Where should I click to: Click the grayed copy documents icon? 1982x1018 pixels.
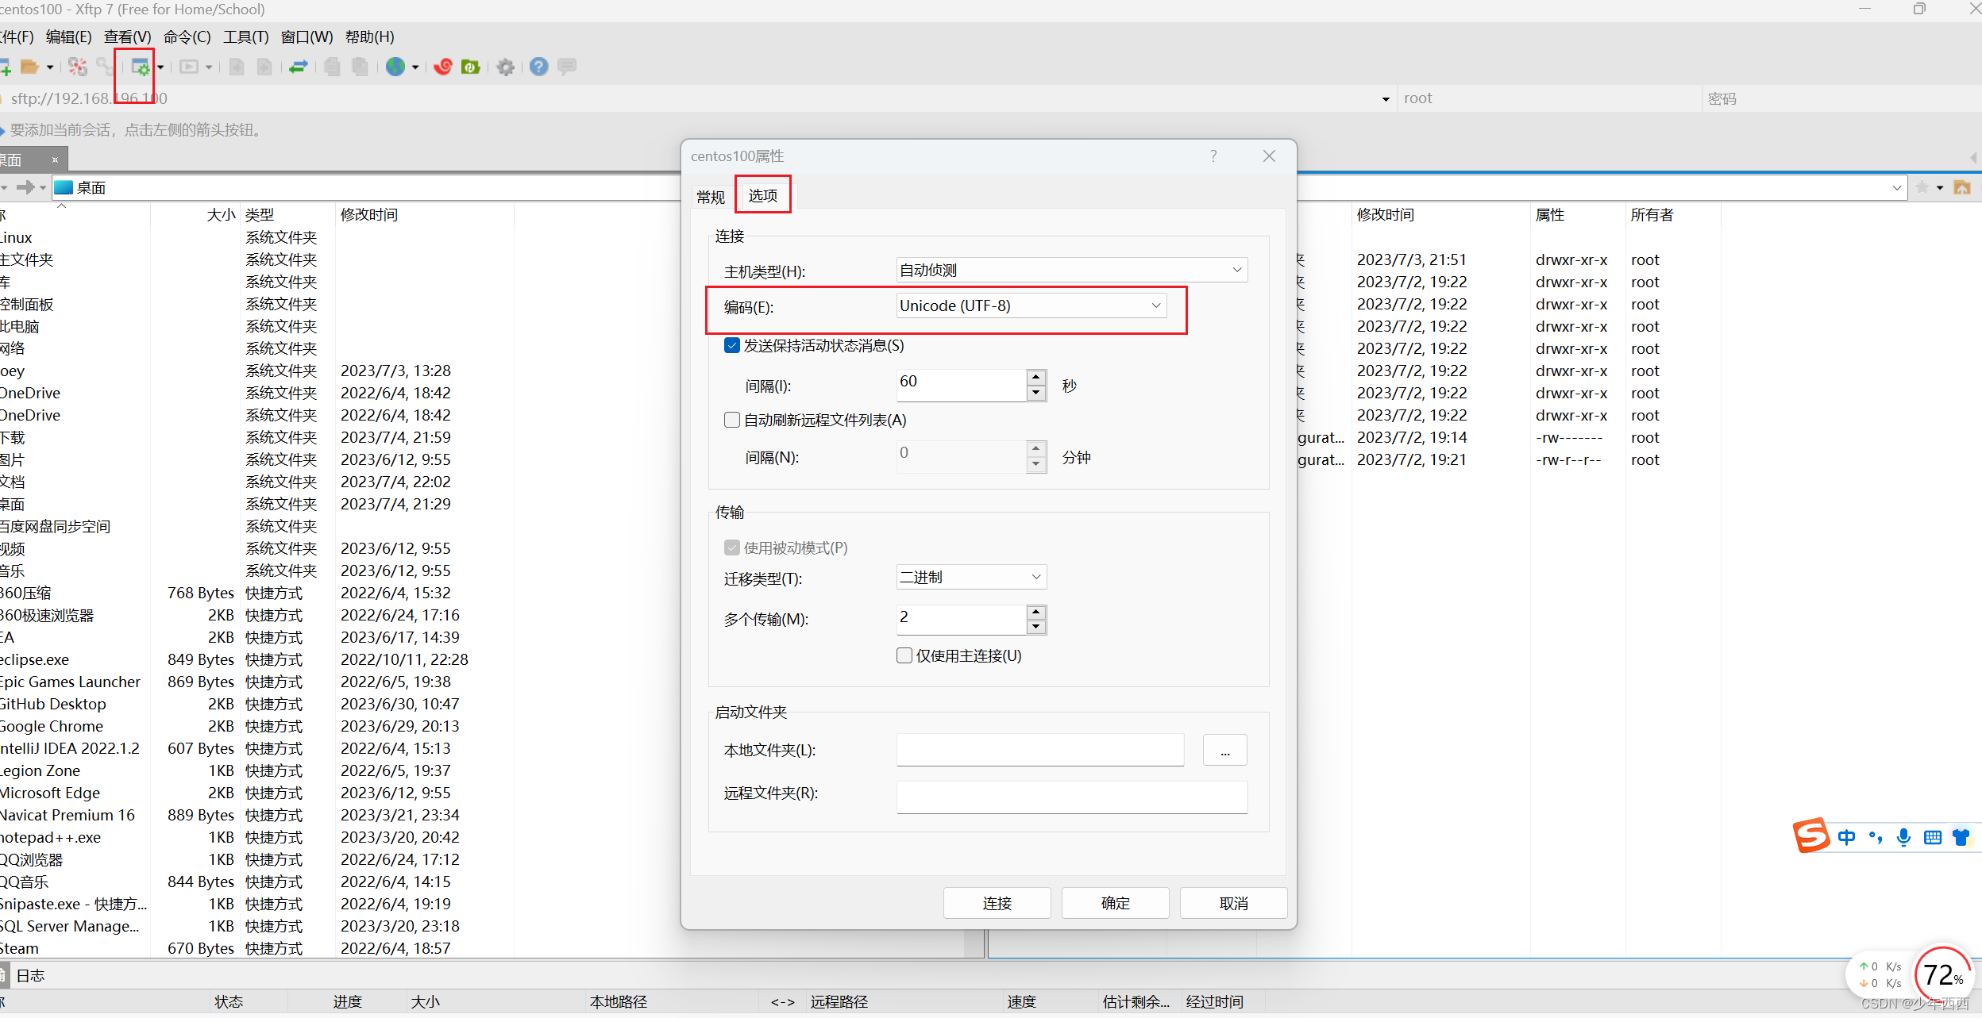click(333, 67)
